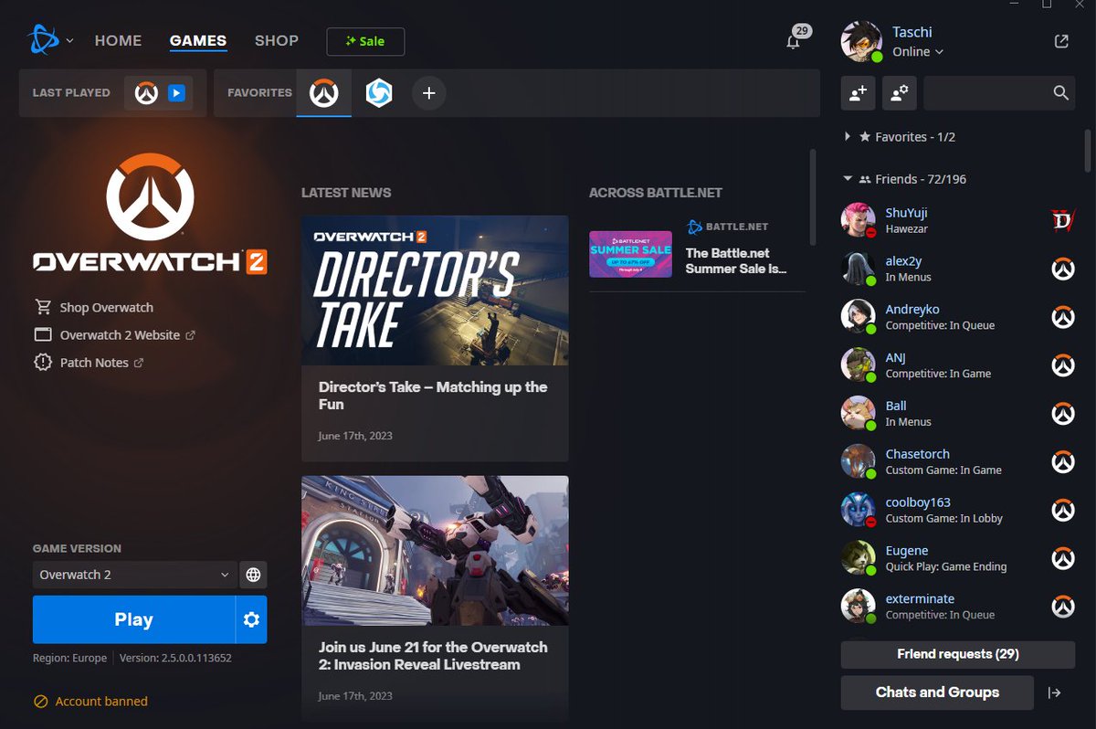Click the friend search magnifier icon

click(1060, 93)
